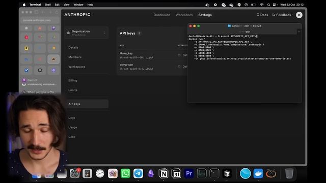Open the Trash in the Dock
This screenshot has width=326, height=183.
[289, 173]
